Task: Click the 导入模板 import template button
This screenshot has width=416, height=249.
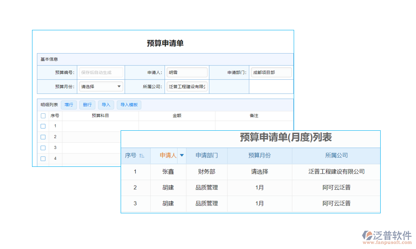Action: 129,105
